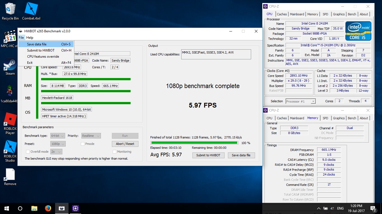Click the HPET timer active field
382x214 pixels.
click(64, 116)
